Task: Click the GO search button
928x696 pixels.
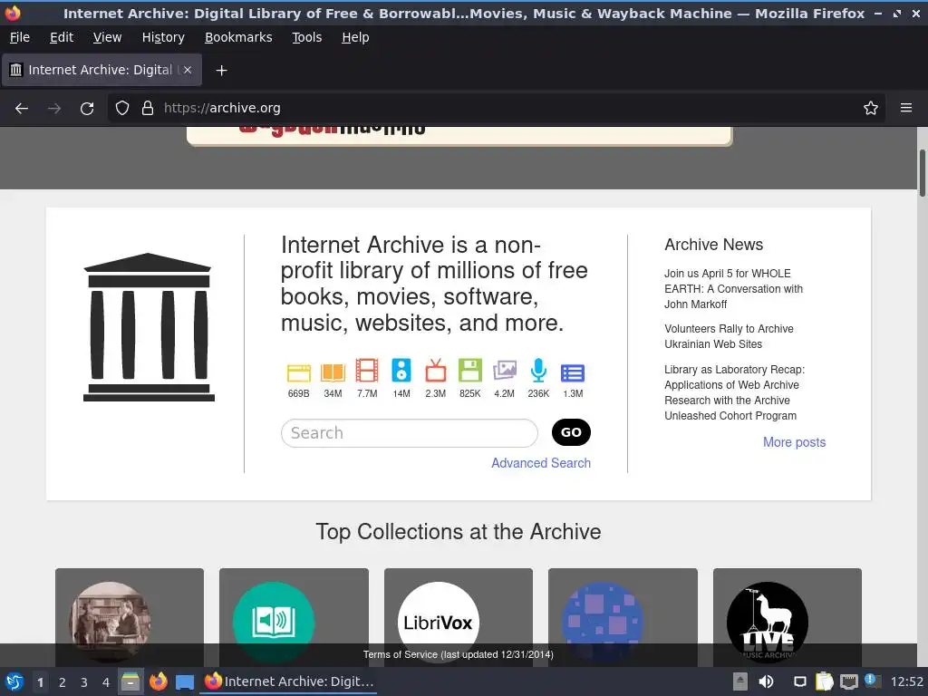Action: point(571,432)
